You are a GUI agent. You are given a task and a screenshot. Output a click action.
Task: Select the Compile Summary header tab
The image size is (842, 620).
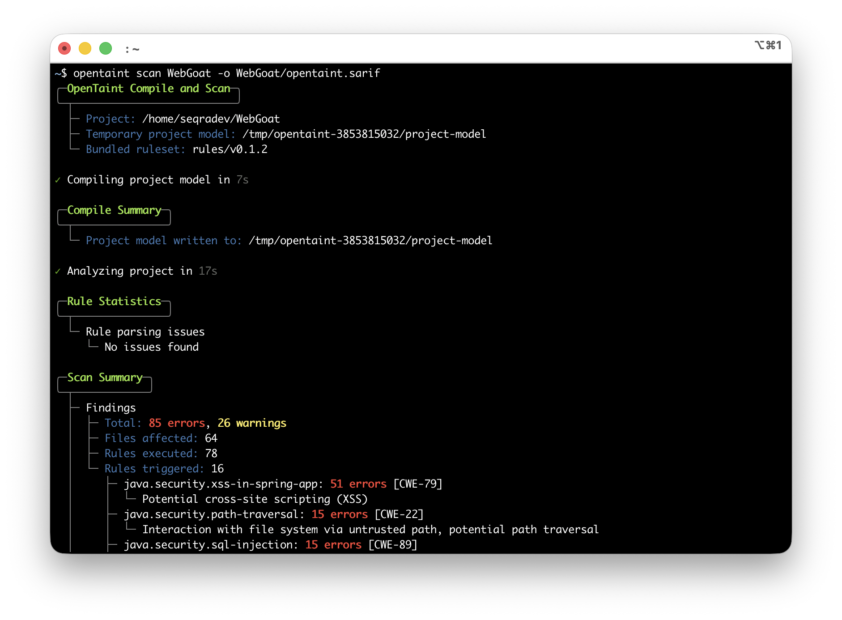pos(114,210)
